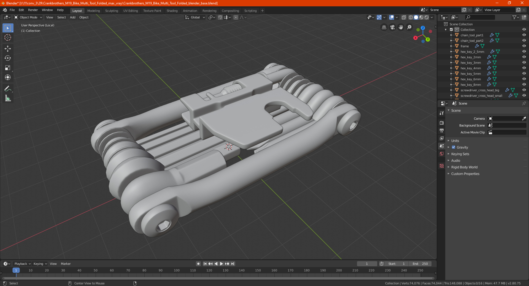Switch to the Shading workspace tab
This screenshot has width=529, height=286.
pos(172,11)
